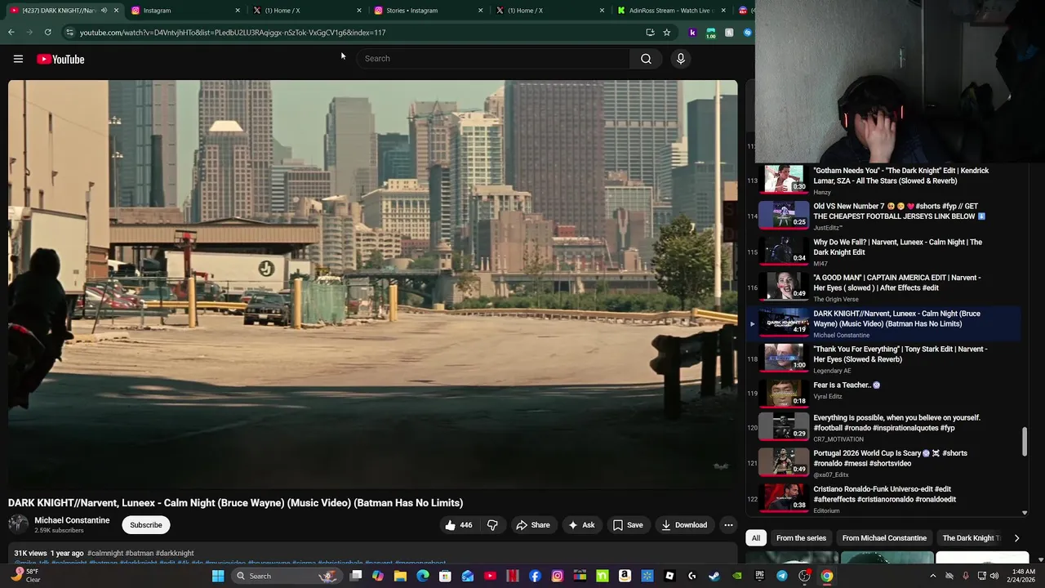Close the Stories Instagram tab
The height and width of the screenshot is (588, 1045).
pyautogui.click(x=480, y=11)
